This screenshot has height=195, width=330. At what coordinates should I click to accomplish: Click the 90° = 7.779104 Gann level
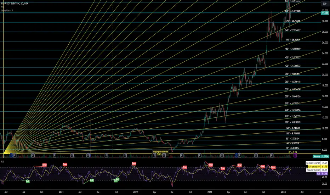pos(292,139)
